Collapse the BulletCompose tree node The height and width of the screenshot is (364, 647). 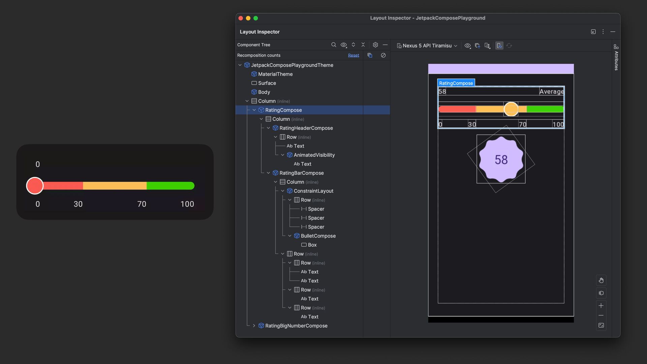point(290,236)
